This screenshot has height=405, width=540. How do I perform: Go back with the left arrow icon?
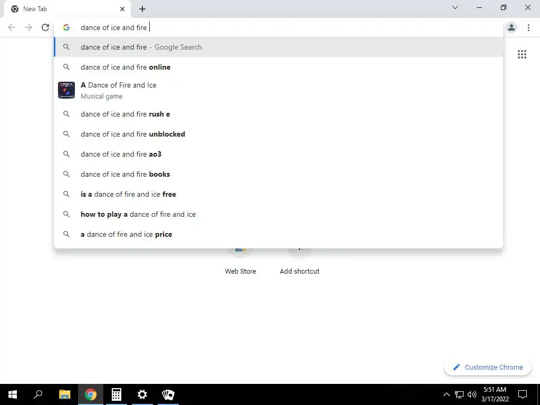(x=12, y=27)
